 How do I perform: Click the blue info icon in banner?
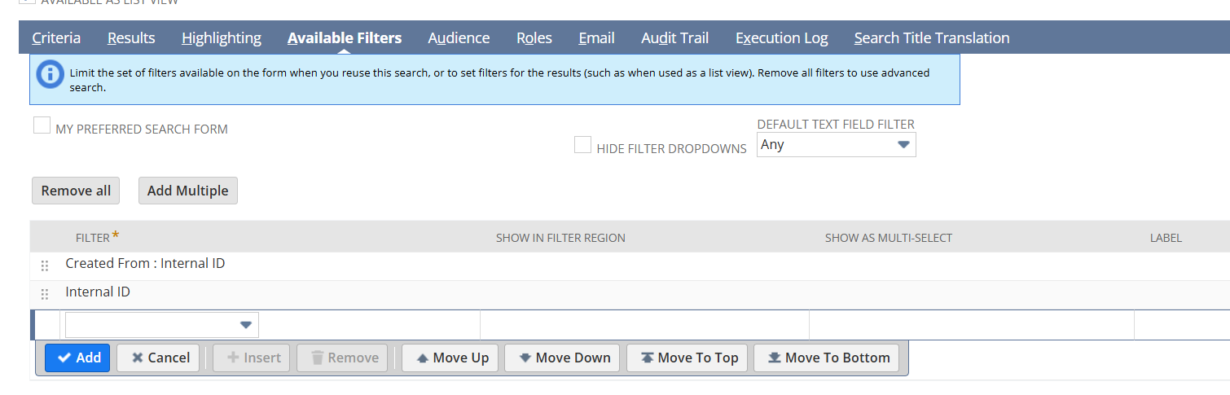point(51,74)
